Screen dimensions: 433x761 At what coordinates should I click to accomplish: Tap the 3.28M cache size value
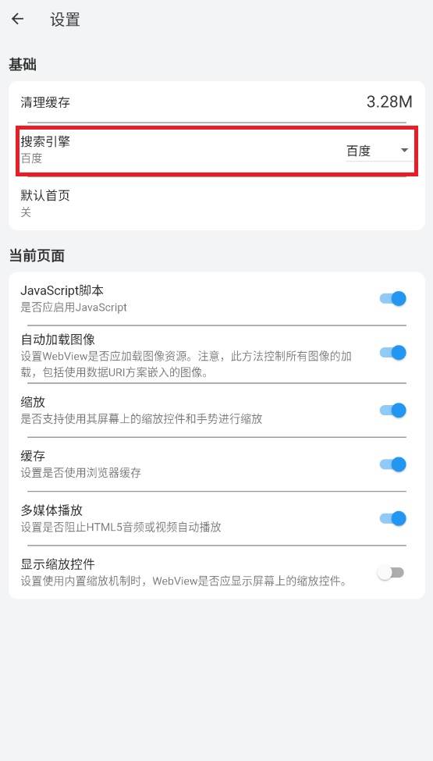pyautogui.click(x=389, y=102)
